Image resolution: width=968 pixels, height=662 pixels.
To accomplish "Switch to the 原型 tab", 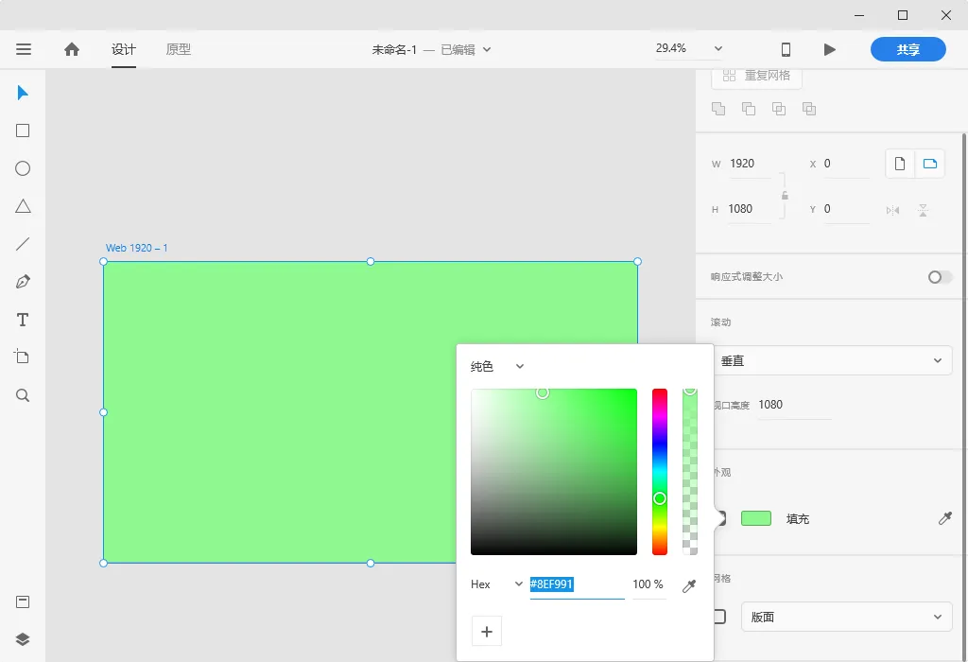I will point(179,49).
